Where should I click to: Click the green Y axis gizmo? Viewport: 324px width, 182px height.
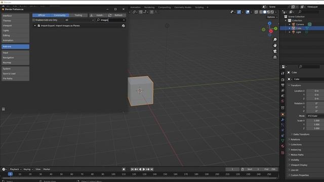click(275, 28)
